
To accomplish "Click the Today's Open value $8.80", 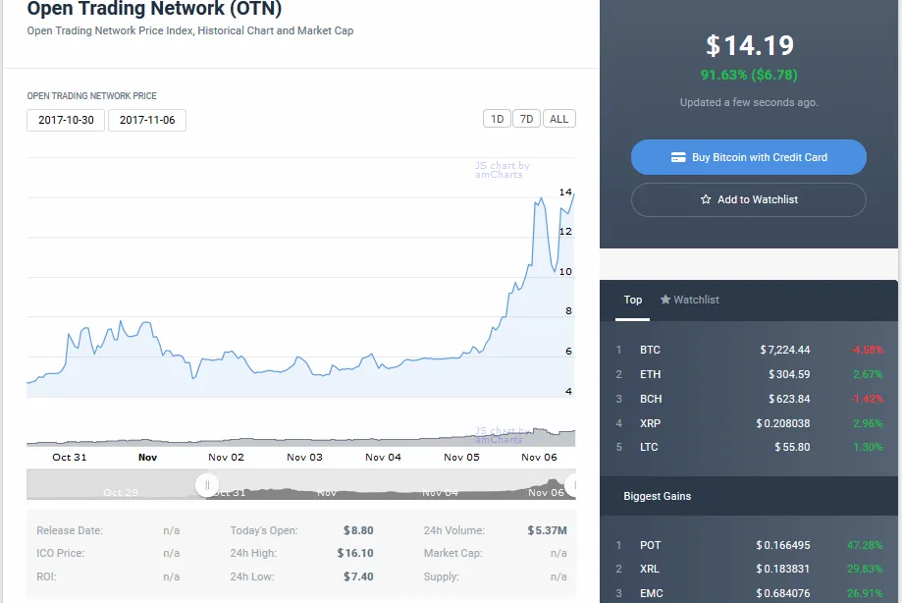I will coord(358,530).
